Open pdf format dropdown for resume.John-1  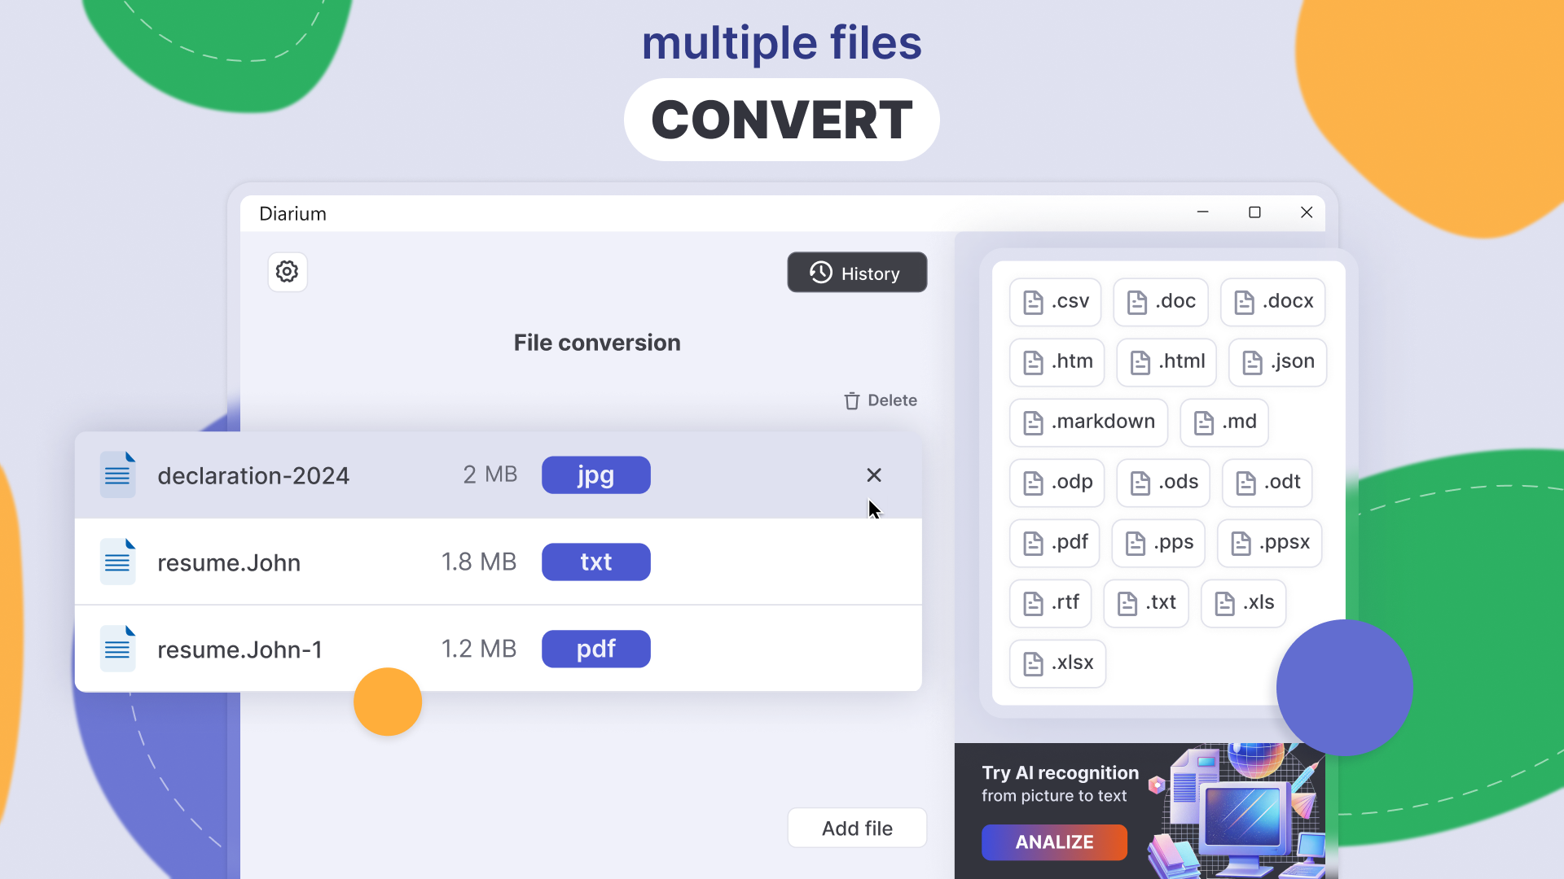point(596,649)
